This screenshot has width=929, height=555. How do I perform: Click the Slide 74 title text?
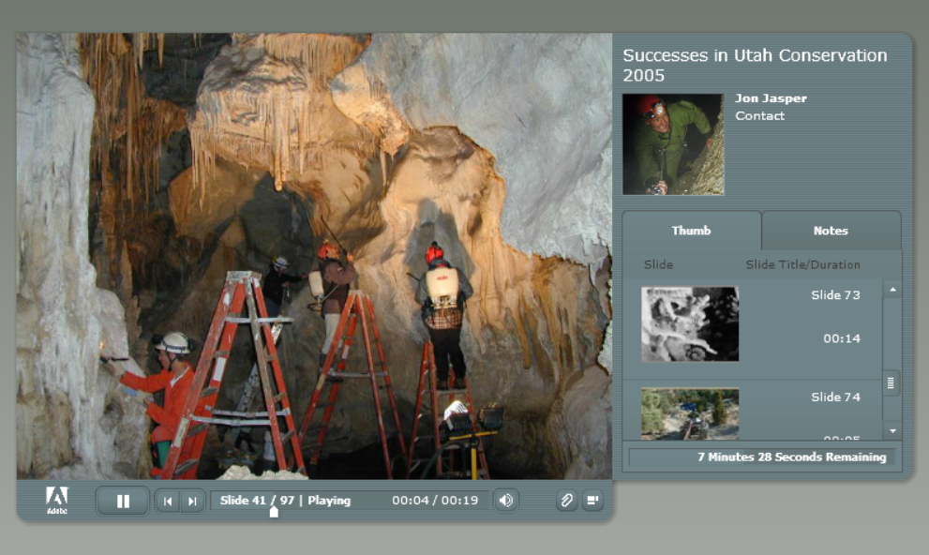point(835,397)
